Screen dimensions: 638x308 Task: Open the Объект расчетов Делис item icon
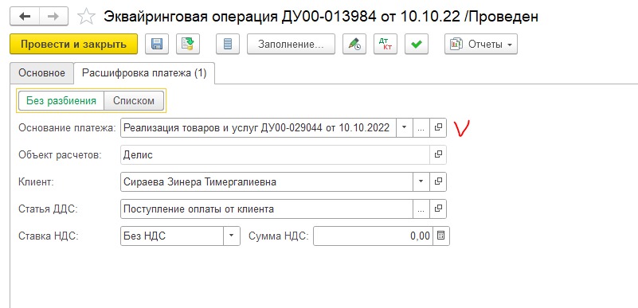pyautogui.click(x=438, y=155)
